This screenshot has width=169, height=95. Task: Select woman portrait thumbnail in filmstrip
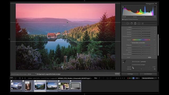coord(28,86)
